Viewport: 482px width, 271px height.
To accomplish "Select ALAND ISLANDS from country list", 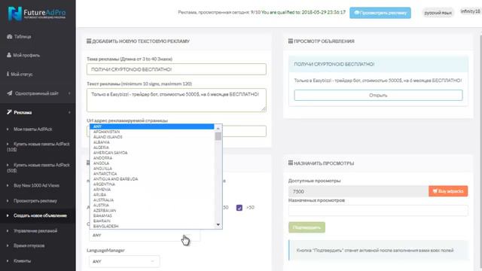I will 152,137.
